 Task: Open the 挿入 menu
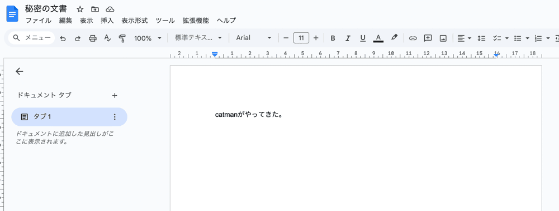point(107,21)
